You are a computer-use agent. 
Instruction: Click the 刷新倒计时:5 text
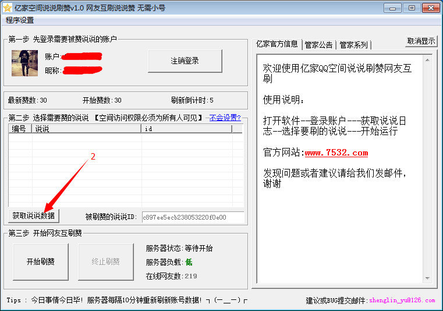tap(192, 100)
